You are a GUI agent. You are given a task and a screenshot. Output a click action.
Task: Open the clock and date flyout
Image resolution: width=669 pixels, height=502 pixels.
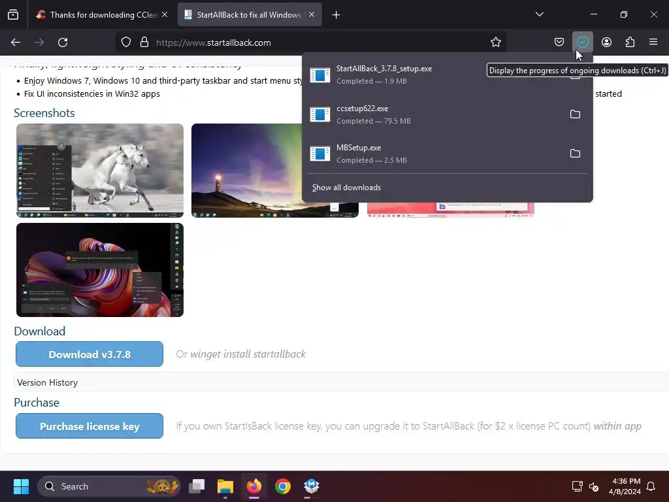coord(625,486)
